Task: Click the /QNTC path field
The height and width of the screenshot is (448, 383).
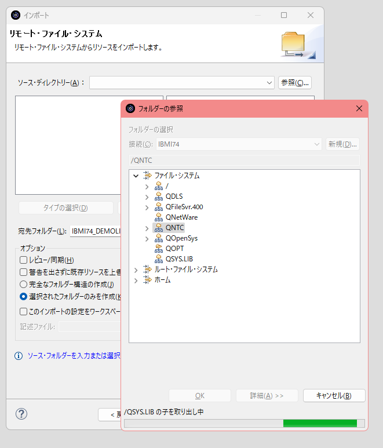Action: point(244,161)
